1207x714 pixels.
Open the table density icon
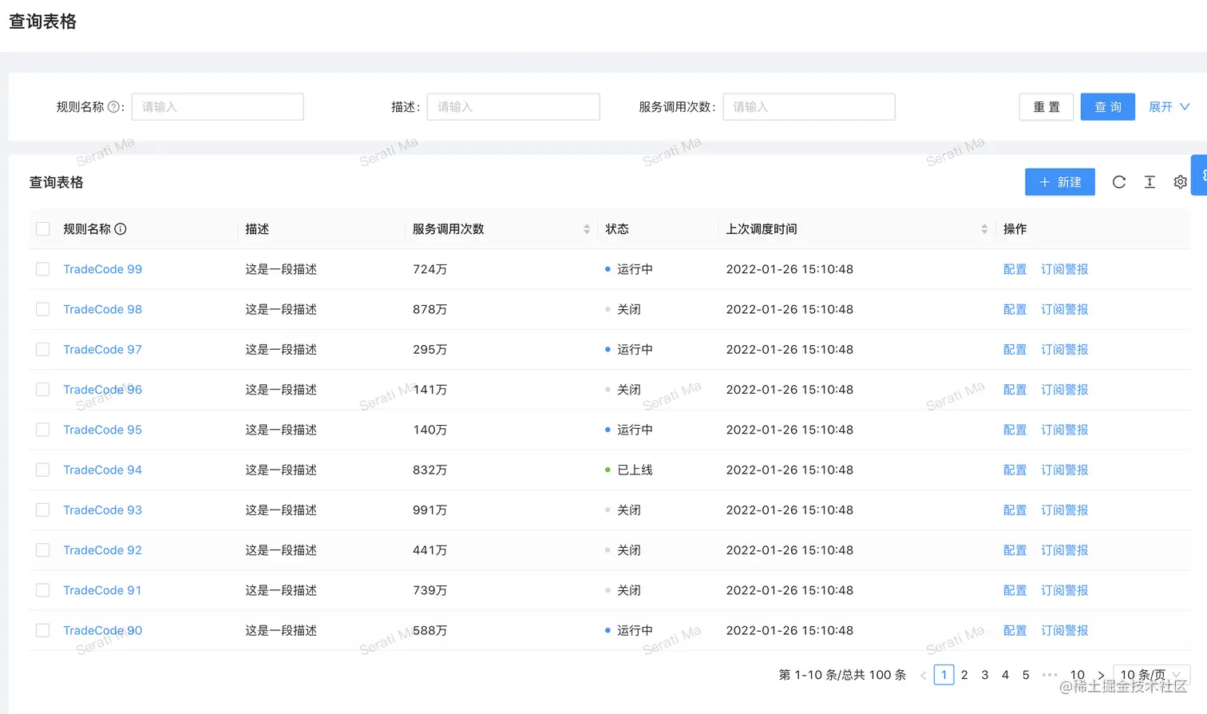(1150, 182)
